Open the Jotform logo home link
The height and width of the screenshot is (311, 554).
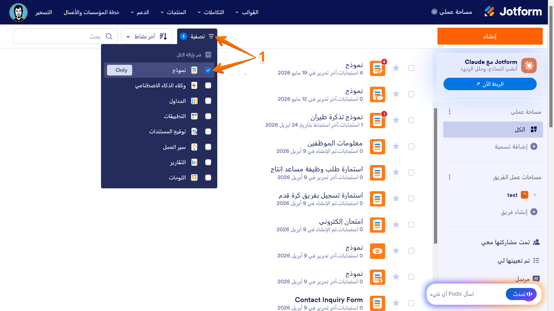513,12
